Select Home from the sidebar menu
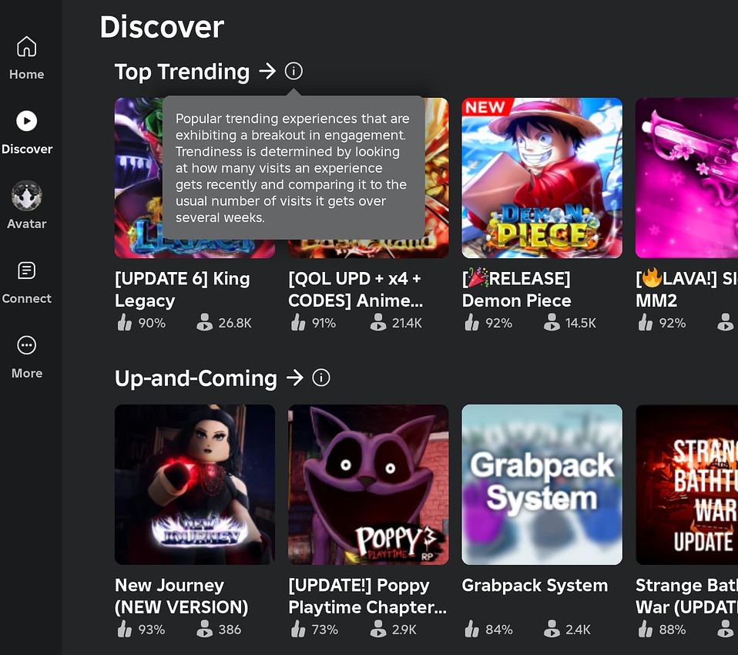This screenshot has height=655, width=738. (x=26, y=46)
